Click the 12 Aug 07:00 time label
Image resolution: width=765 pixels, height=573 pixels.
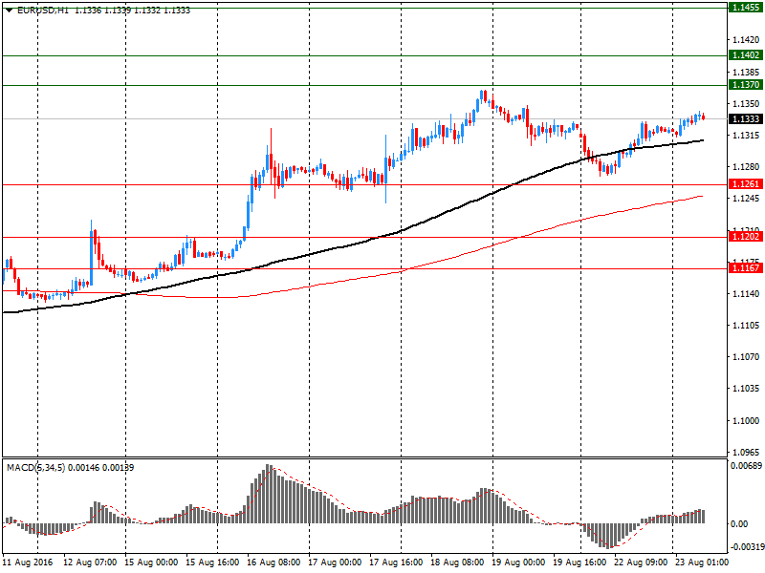coord(90,562)
